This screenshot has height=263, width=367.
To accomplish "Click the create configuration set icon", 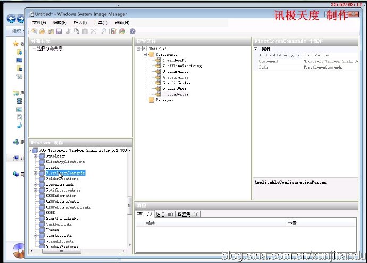I will (122, 31).
